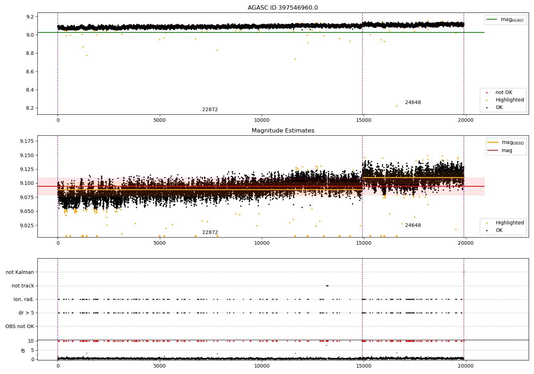The image size is (534, 374).
Task: Select the "OBS not OK" axis label
Action: (20, 326)
